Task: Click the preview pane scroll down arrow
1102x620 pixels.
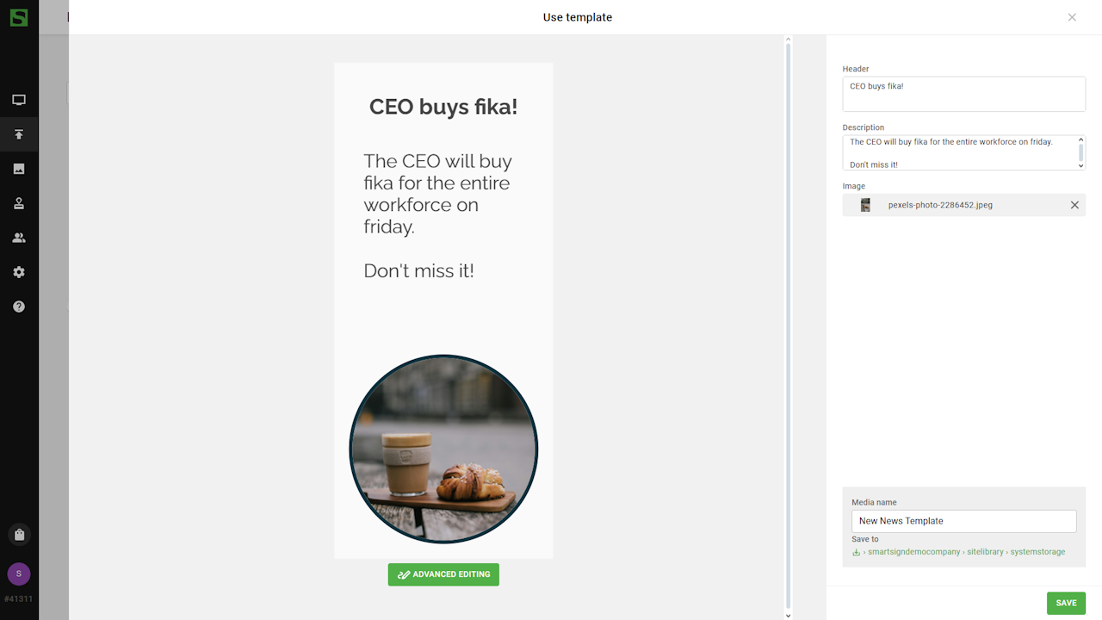Action: point(788,615)
